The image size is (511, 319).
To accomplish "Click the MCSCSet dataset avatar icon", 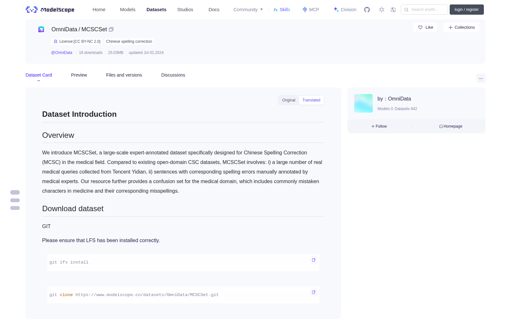I will click(x=41, y=29).
